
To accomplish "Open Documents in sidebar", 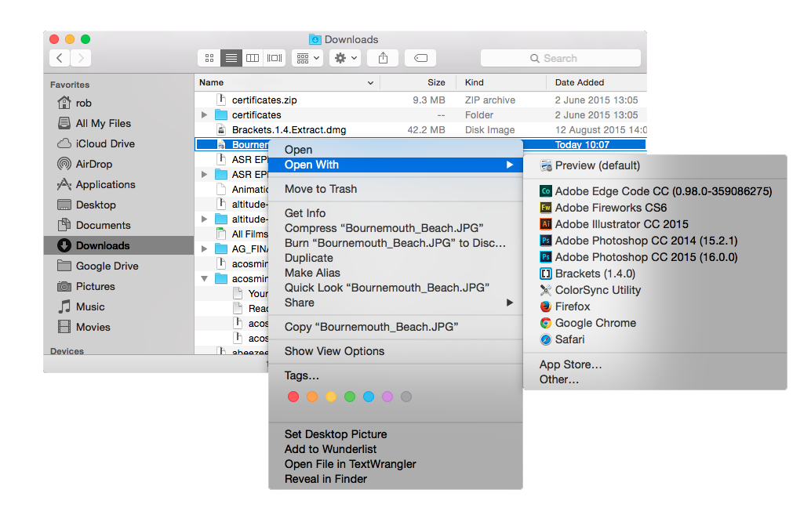I will click(119, 226).
